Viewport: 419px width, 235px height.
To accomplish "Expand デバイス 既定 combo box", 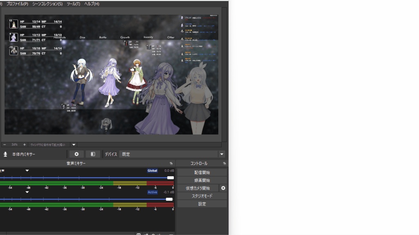I will click(x=172, y=154).
